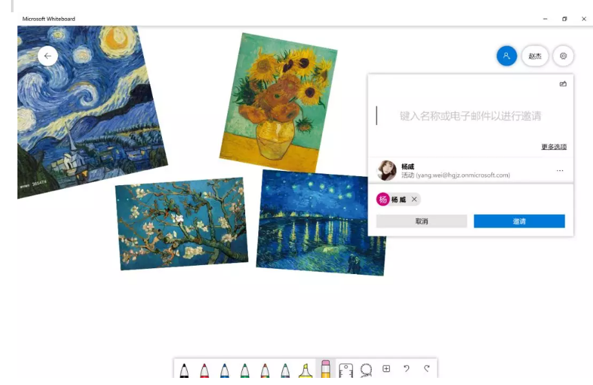Redo the last action
The width and height of the screenshot is (593, 385).
click(427, 368)
